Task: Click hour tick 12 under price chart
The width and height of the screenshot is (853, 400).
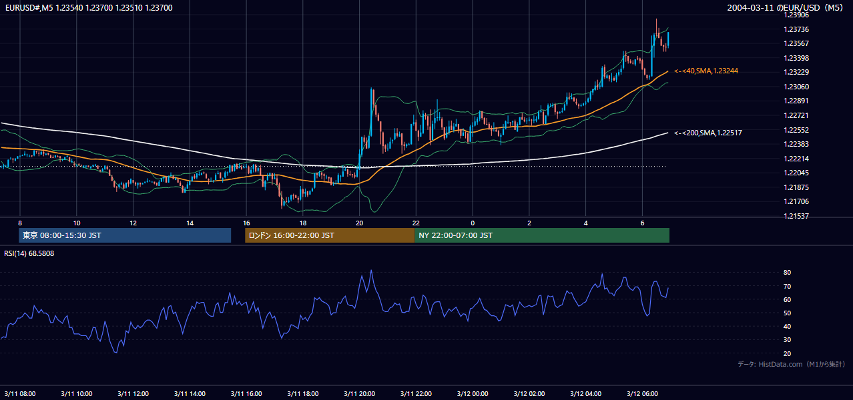Action: 133,223
